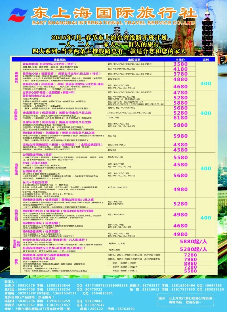
Task: Open the 台湾中北部六日之旅-半自助 title
Action: [55, 240]
